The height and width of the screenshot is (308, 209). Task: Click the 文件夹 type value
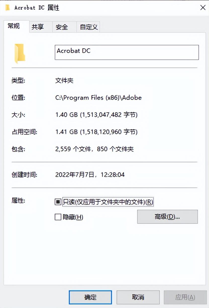click(x=64, y=81)
